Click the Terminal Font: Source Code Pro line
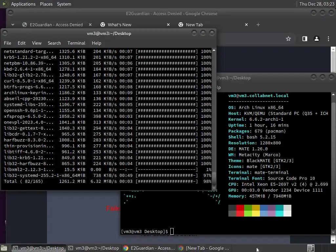Viewport: 336px width, 252px height. [271, 178]
